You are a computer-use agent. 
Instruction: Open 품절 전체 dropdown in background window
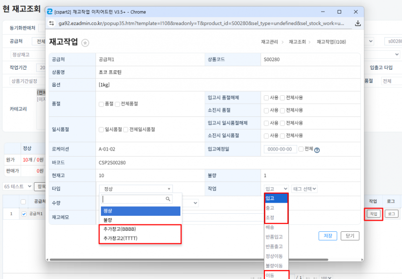(391, 81)
